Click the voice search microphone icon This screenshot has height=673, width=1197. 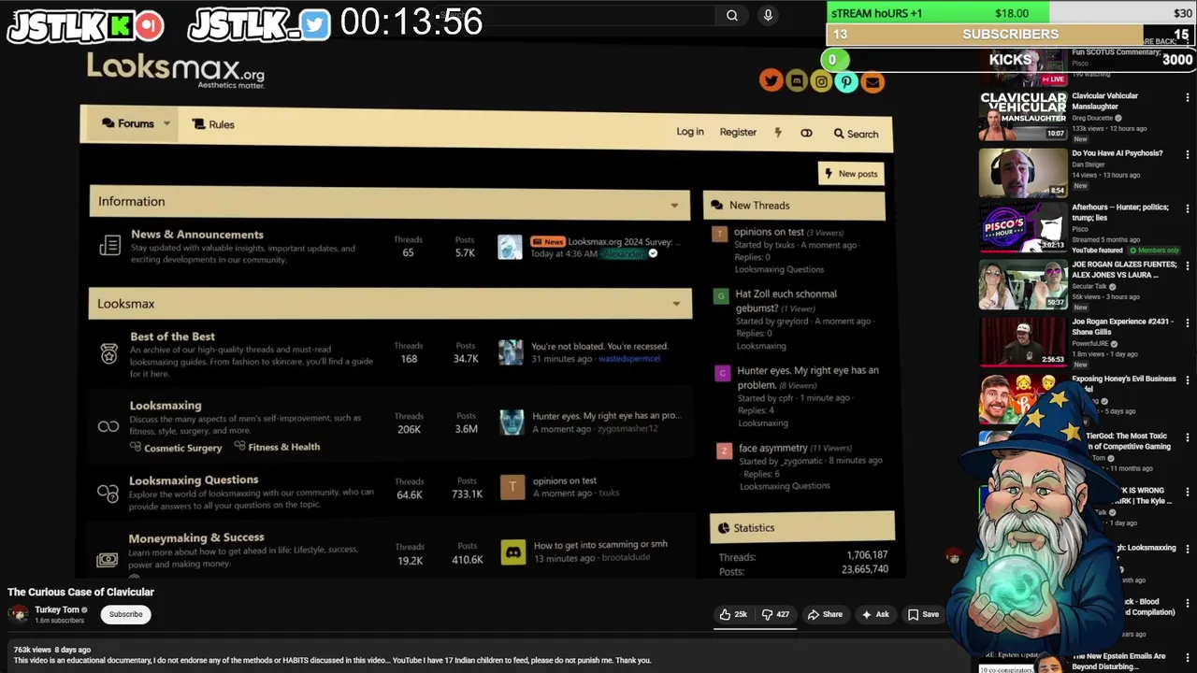(x=768, y=15)
